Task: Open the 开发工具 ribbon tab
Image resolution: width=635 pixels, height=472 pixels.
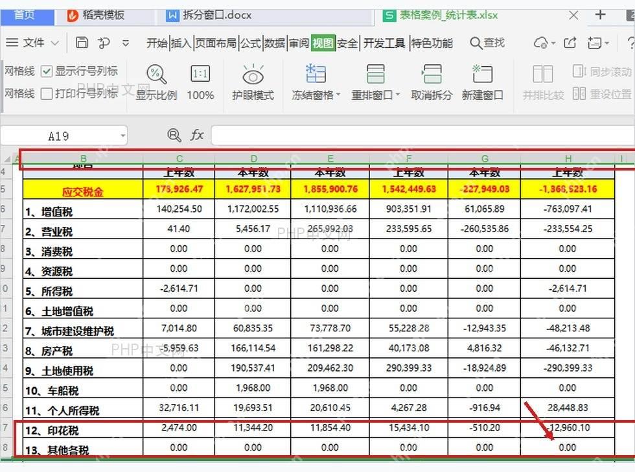Action: click(384, 43)
